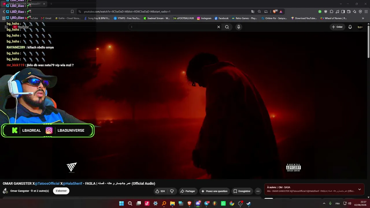Open the Instagram bookmark

(204, 18)
